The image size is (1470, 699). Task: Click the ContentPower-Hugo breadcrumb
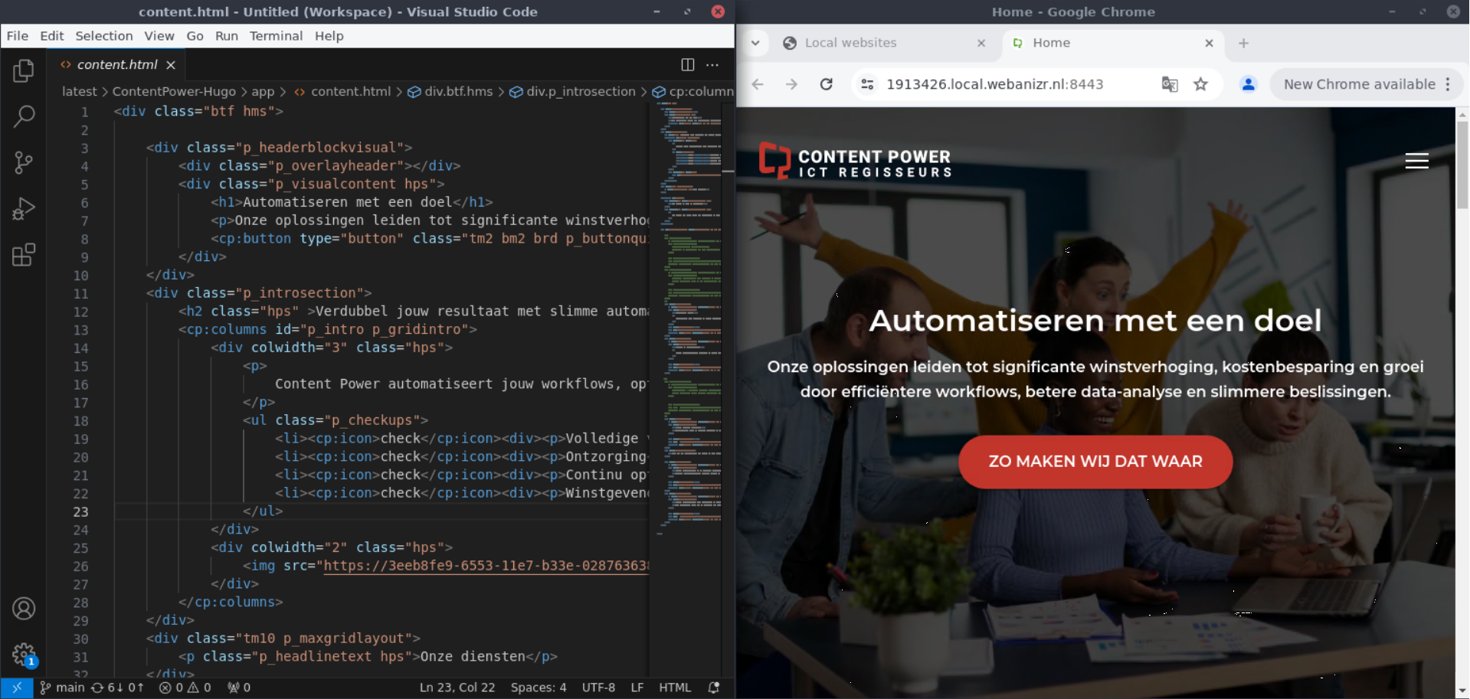coord(174,92)
